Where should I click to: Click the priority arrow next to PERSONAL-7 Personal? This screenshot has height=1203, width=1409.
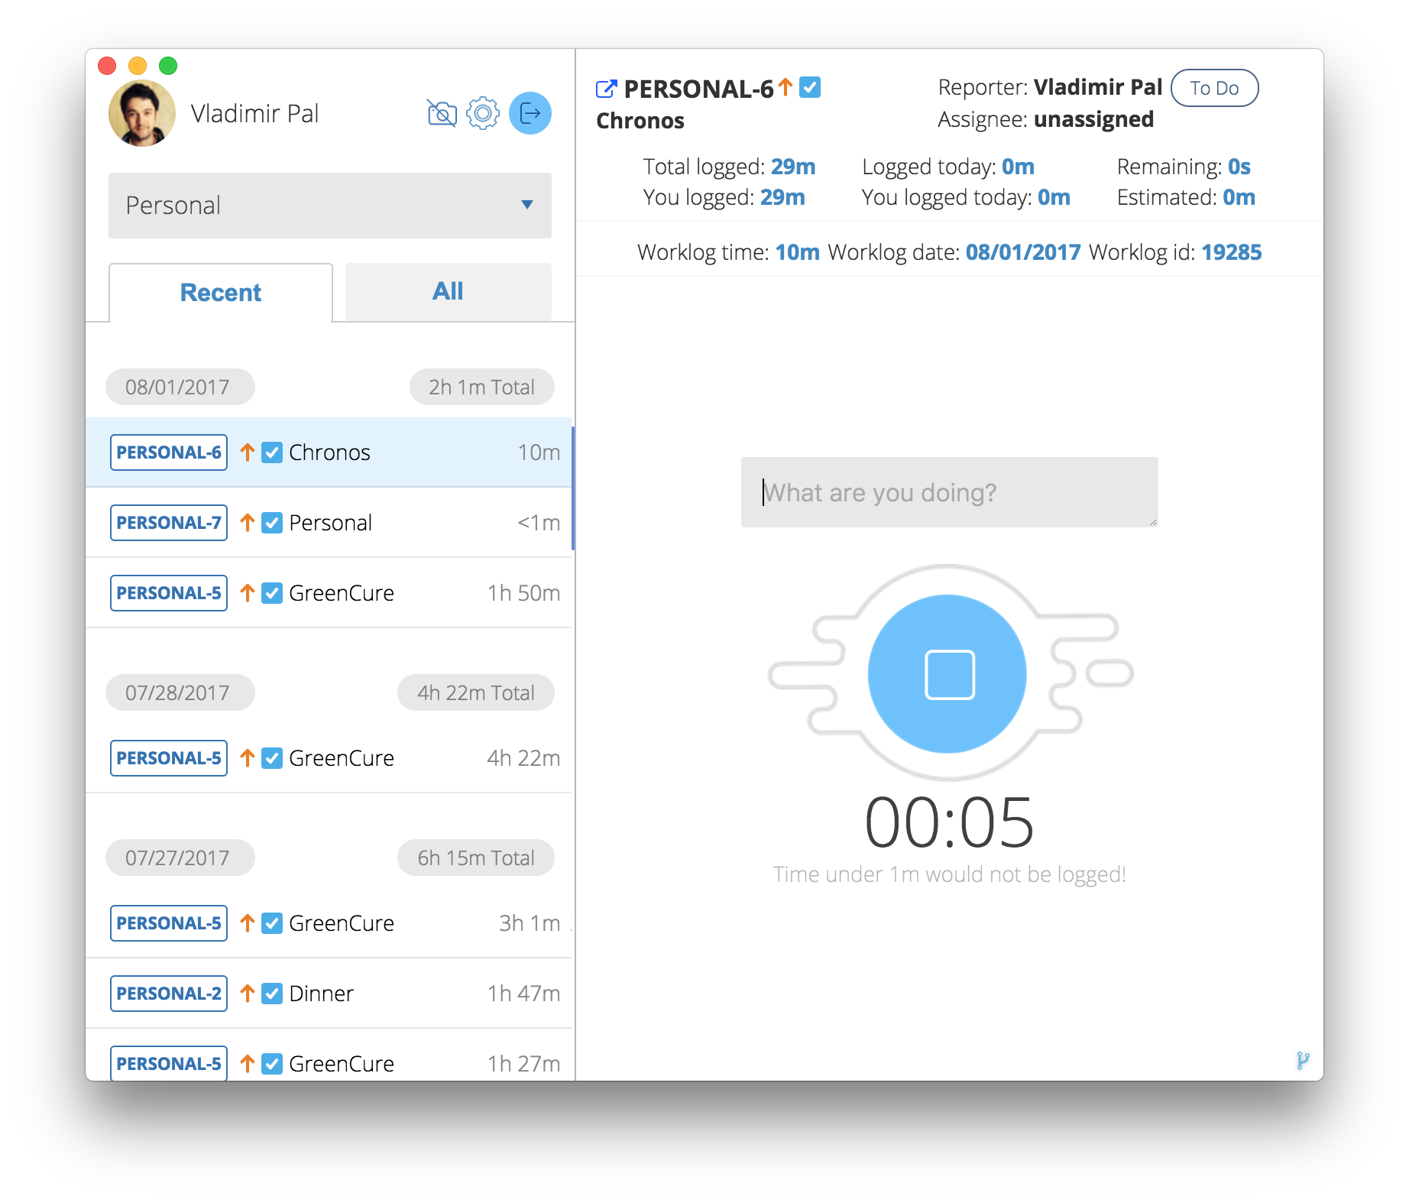(246, 522)
